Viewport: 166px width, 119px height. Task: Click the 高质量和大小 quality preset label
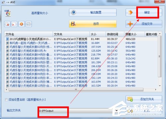[40, 13]
